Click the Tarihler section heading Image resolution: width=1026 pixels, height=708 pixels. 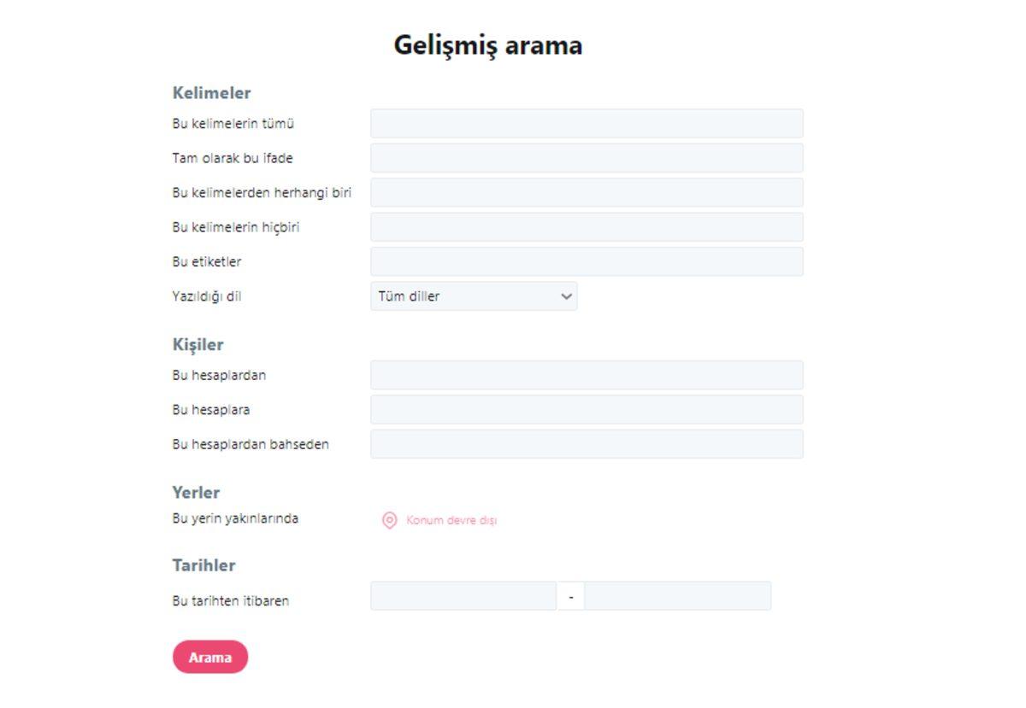tap(204, 565)
